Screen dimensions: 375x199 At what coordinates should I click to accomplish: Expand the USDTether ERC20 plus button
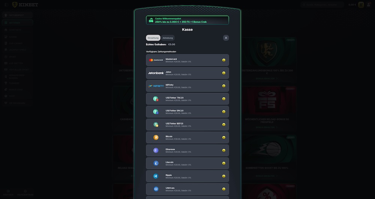(x=224, y=112)
